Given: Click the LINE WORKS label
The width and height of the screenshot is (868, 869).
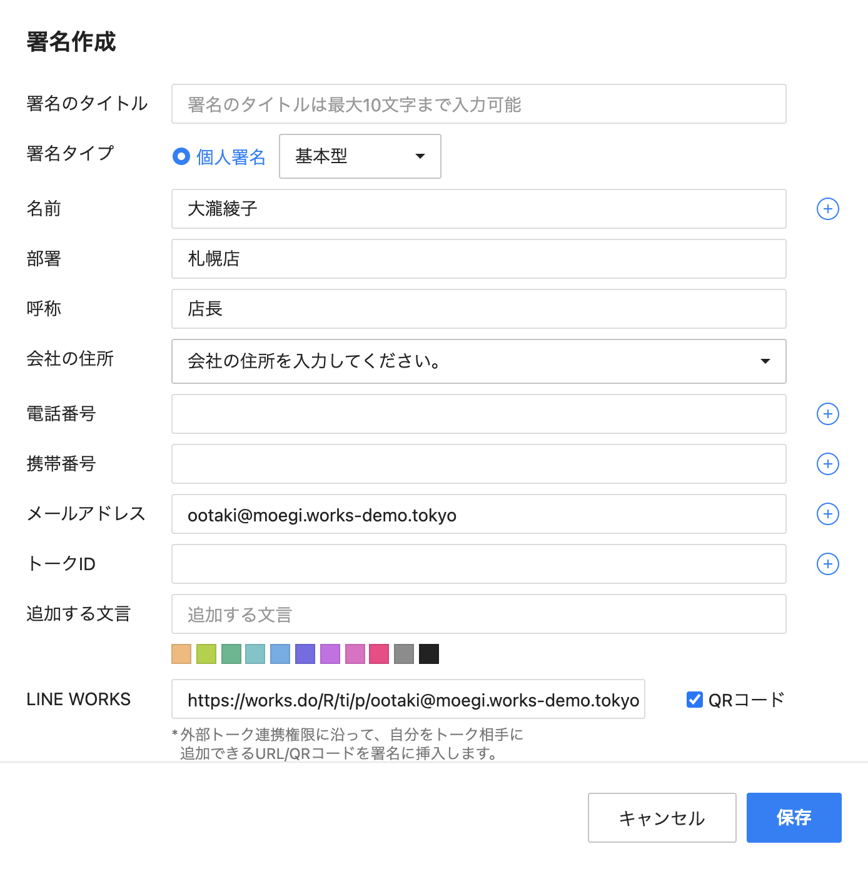Looking at the screenshot, I should [79, 699].
